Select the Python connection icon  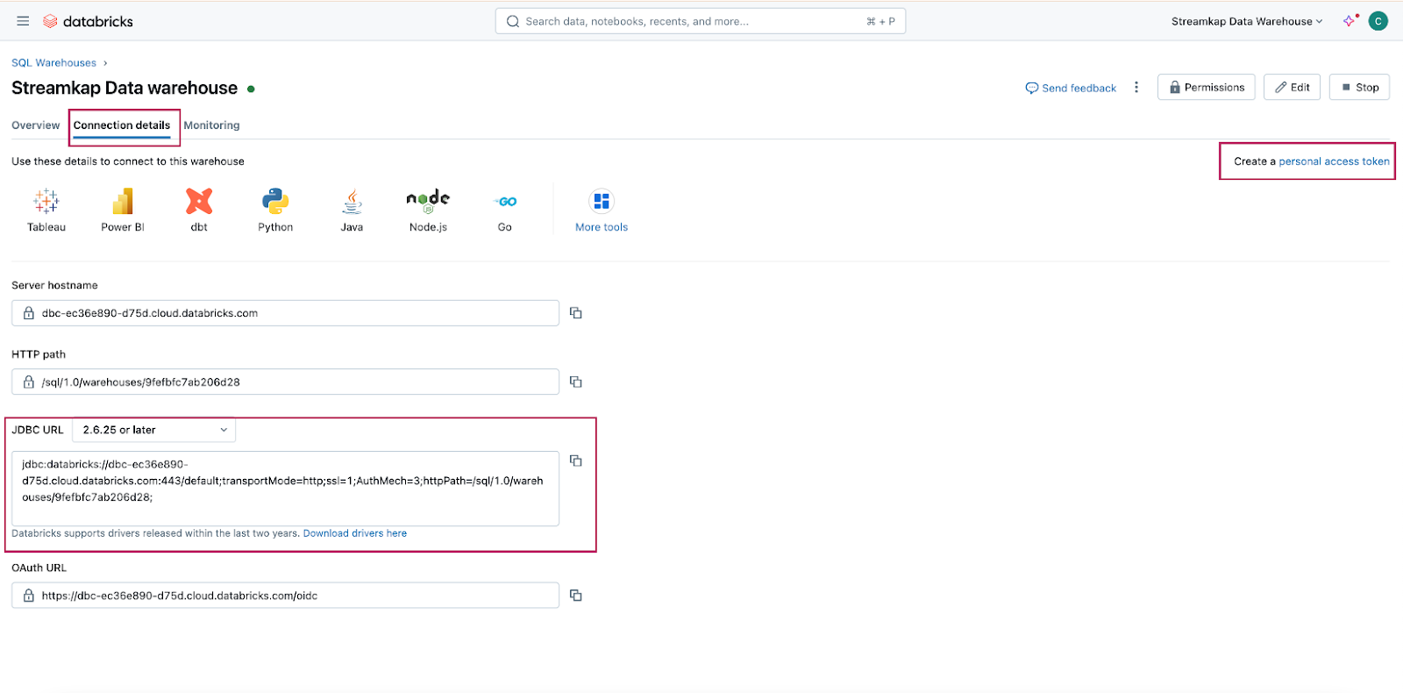tap(275, 202)
